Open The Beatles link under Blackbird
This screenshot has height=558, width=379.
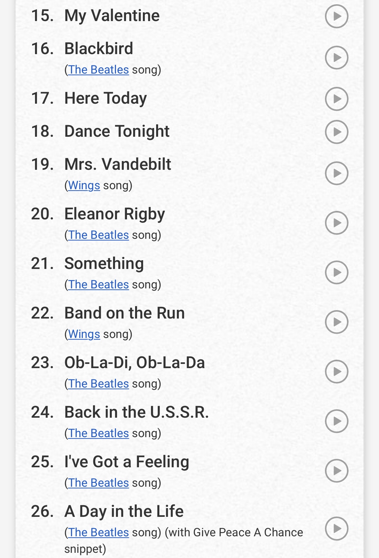click(x=98, y=70)
